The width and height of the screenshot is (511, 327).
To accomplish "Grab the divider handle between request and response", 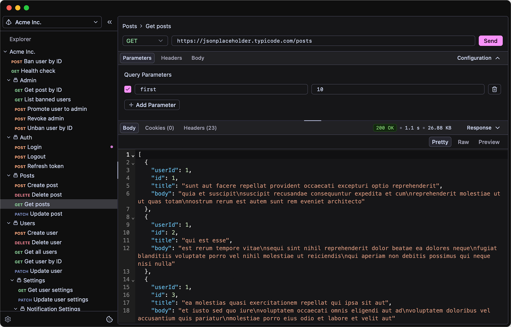I will pyautogui.click(x=313, y=121).
